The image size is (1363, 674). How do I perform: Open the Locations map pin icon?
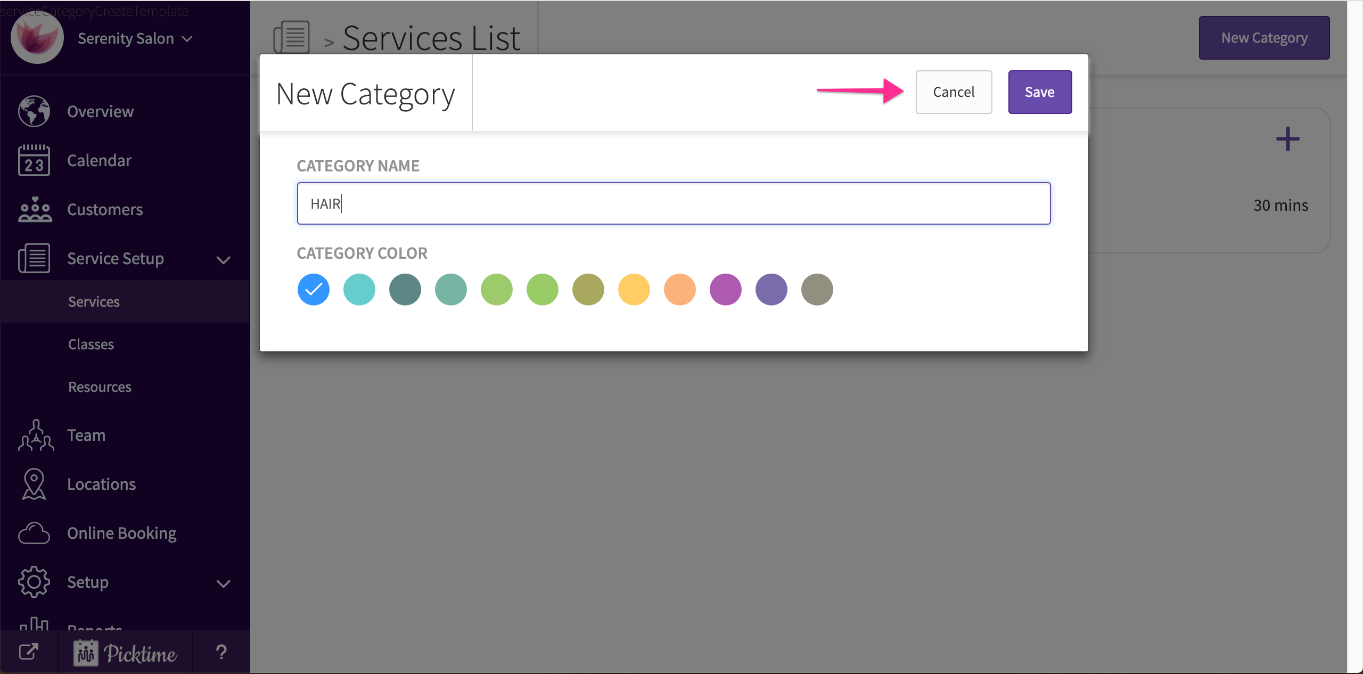point(34,484)
